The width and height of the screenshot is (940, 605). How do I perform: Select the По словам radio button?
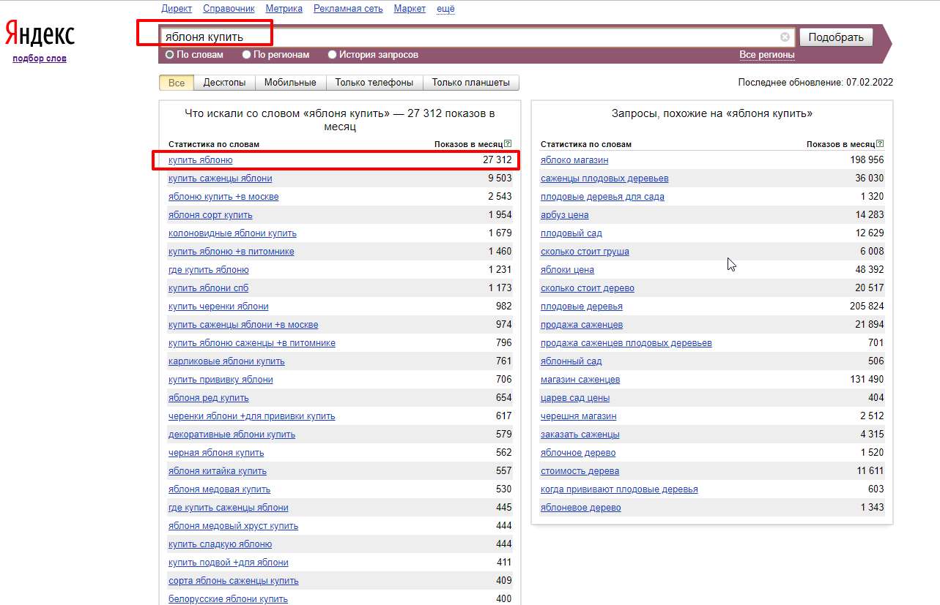pyautogui.click(x=170, y=55)
